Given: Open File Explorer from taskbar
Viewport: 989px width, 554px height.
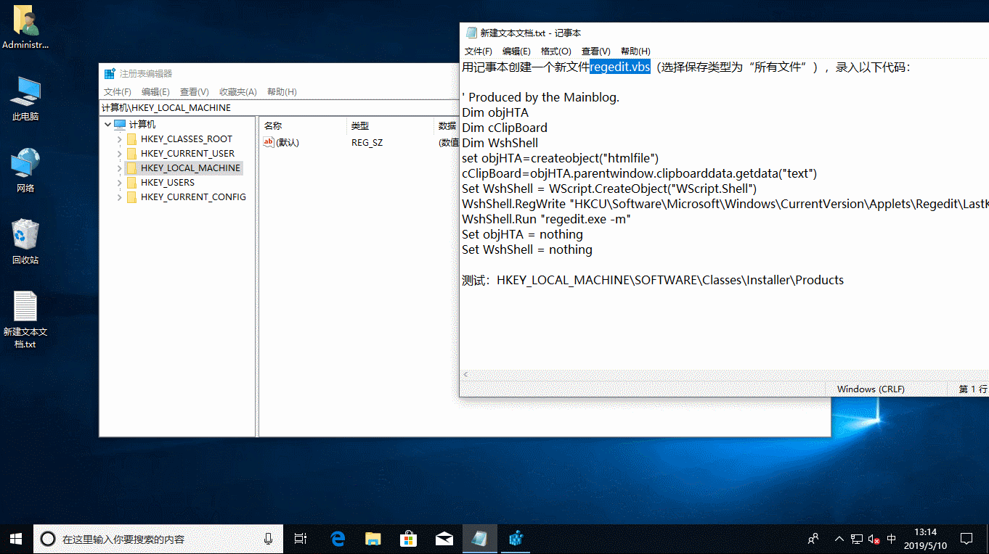Looking at the screenshot, I should tap(373, 539).
